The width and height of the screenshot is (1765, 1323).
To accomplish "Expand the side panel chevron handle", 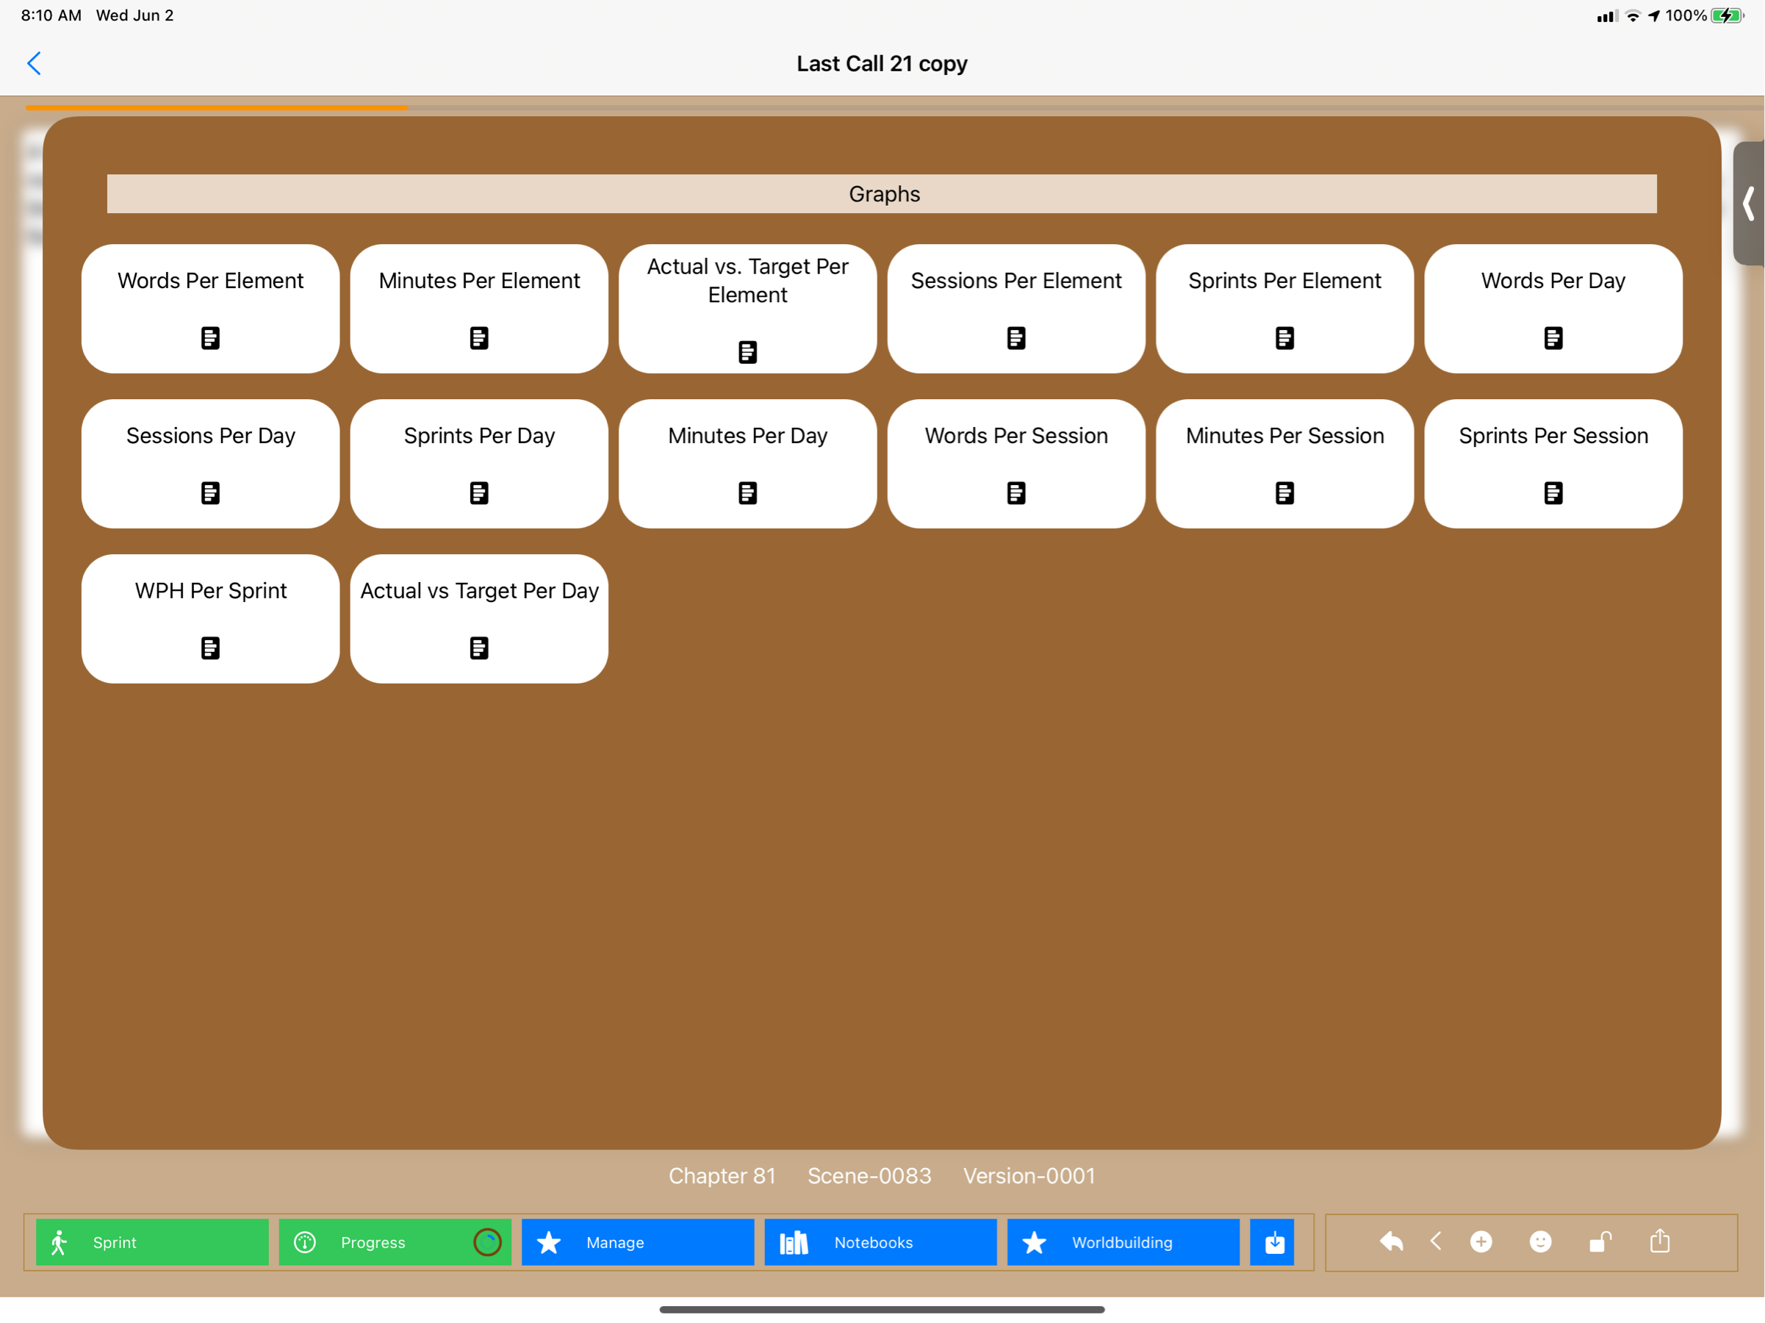I will pos(1748,204).
